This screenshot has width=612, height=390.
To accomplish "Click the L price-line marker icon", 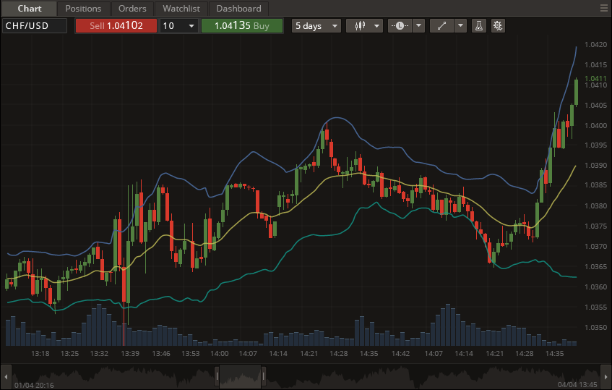I will coord(400,26).
